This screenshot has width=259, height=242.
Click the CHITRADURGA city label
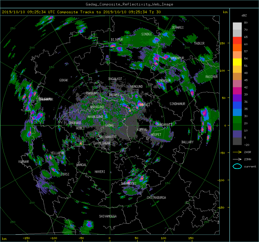click(x=157, y=198)
